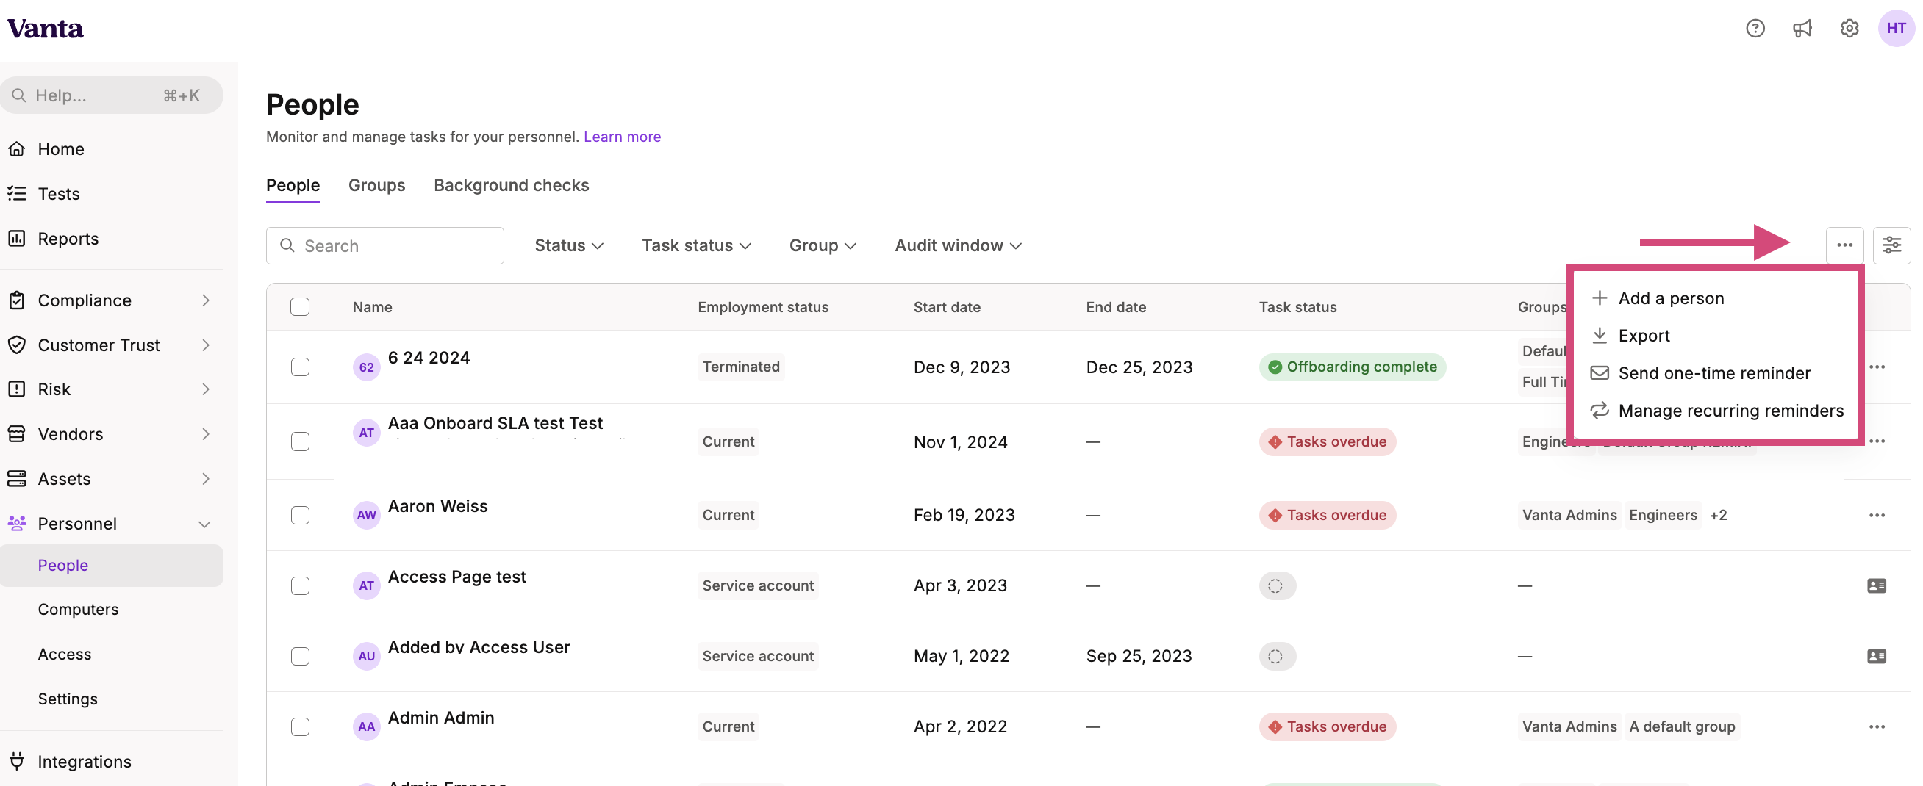Viewport: 1923px width, 786px height.
Task: Open row actions for 6 24 2024
Action: [1877, 367]
